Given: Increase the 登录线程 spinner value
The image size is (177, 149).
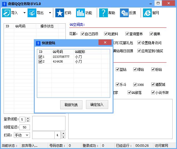Looking at the screenshot, I should click(27, 118).
